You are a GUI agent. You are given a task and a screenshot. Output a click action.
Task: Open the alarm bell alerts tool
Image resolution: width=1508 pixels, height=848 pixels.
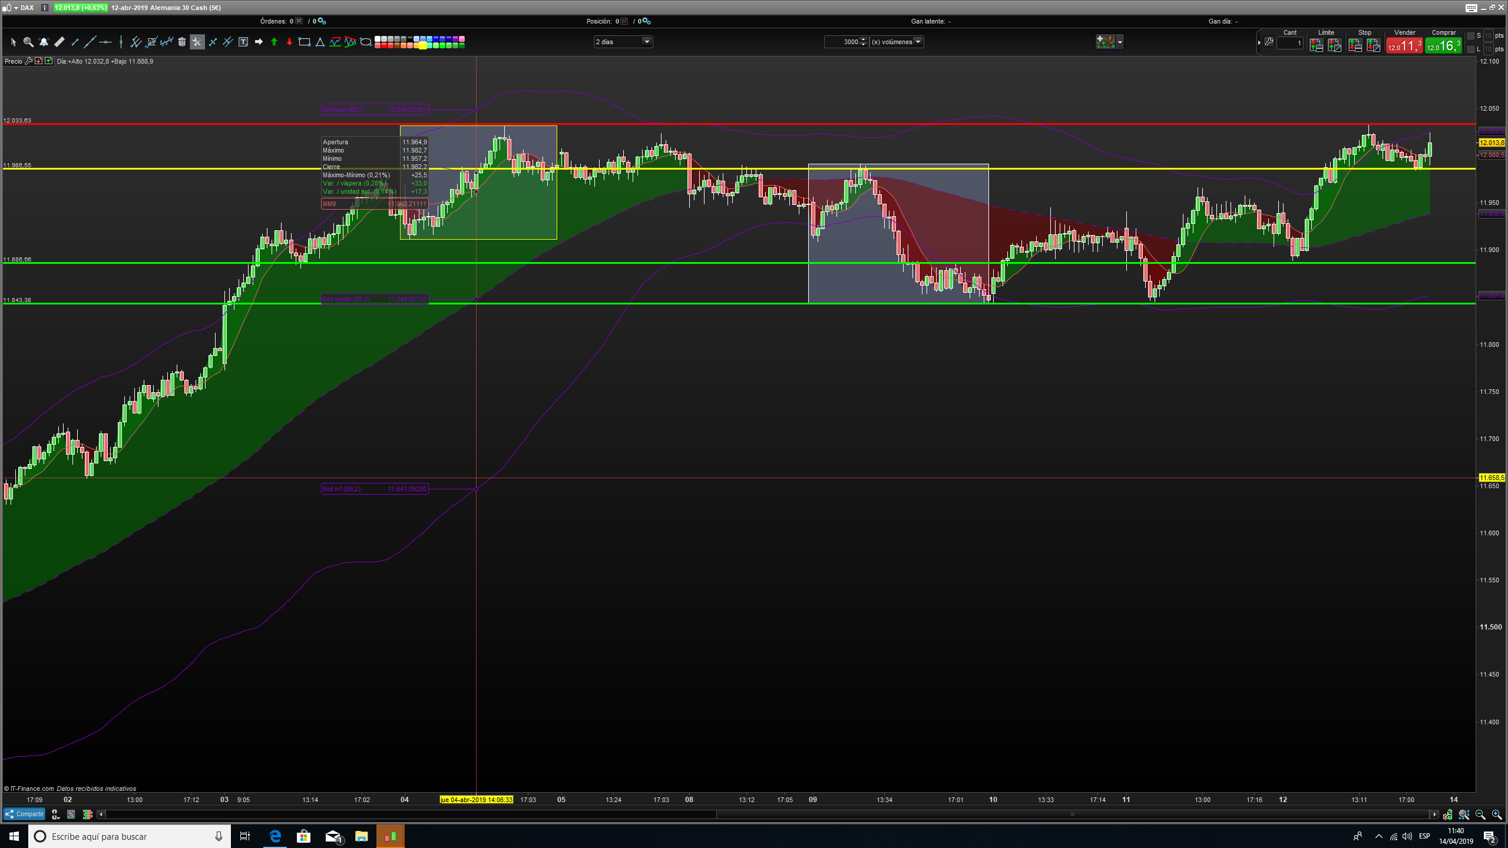[x=44, y=42]
